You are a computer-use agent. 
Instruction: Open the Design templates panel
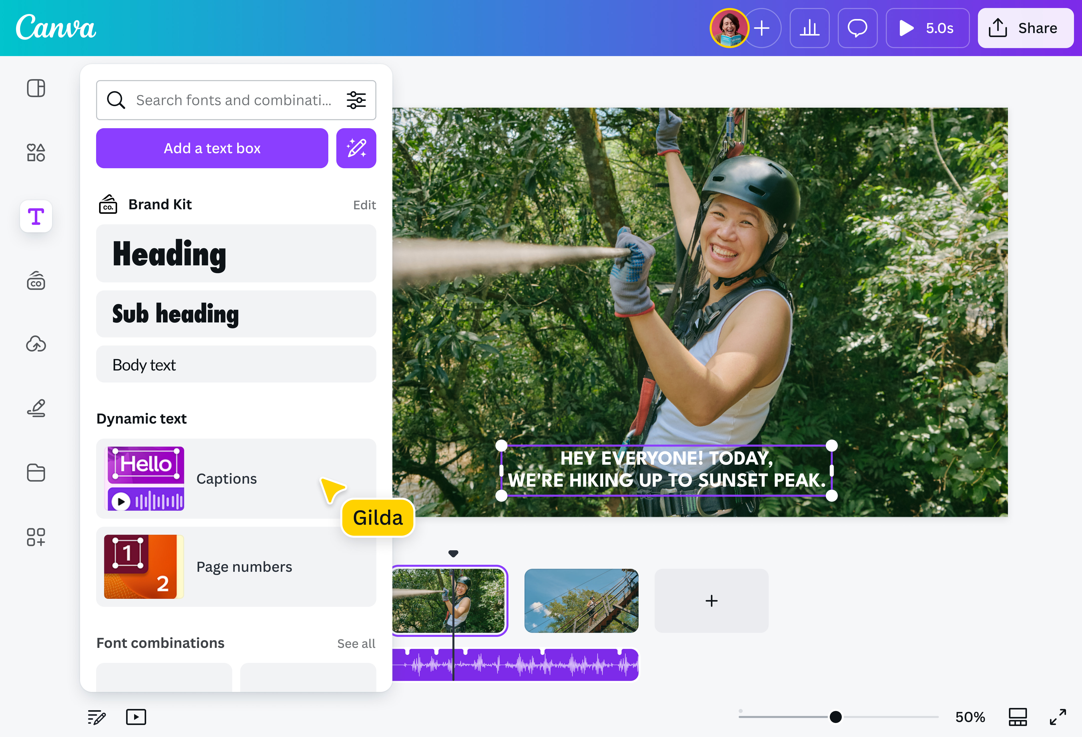coord(36,88)
